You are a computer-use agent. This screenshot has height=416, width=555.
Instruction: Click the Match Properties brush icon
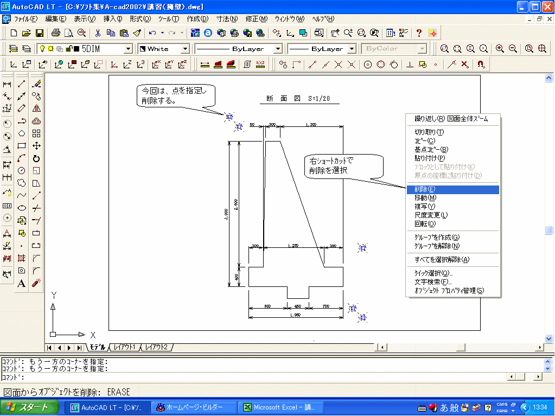137,33
